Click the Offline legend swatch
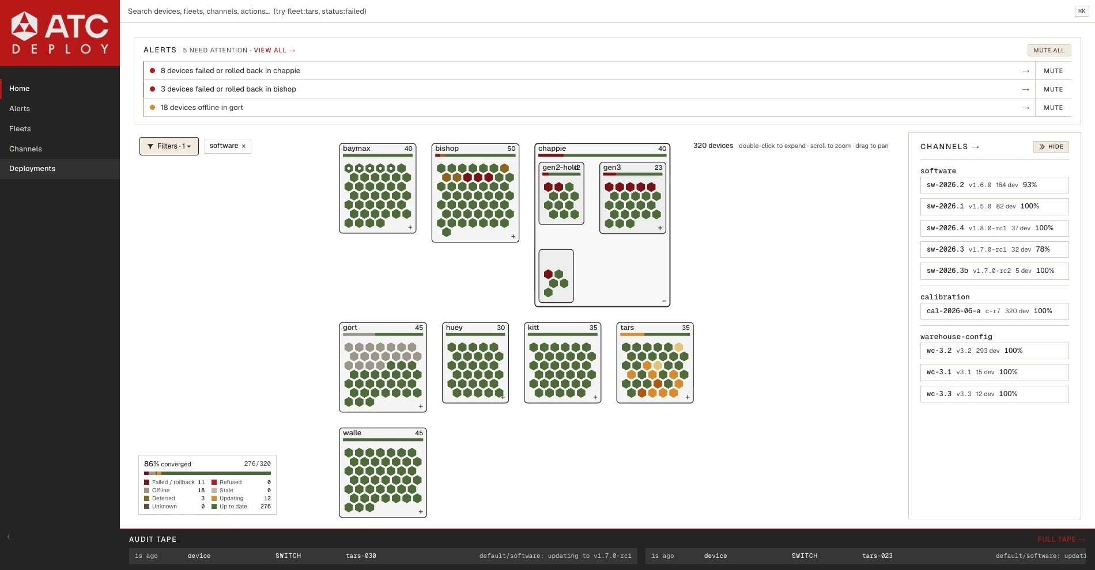 point(146,491)
